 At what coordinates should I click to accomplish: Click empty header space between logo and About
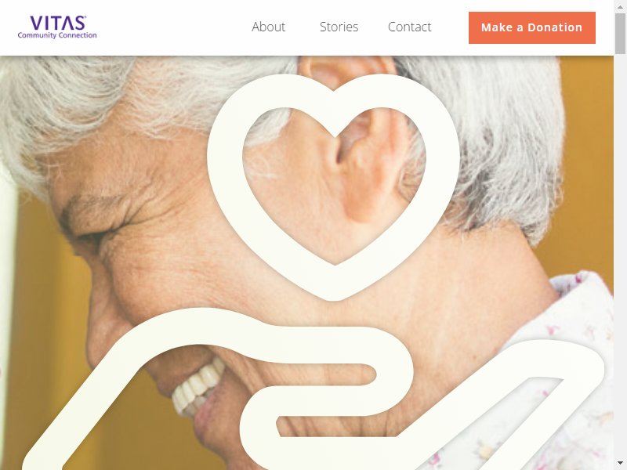[172, 27]
